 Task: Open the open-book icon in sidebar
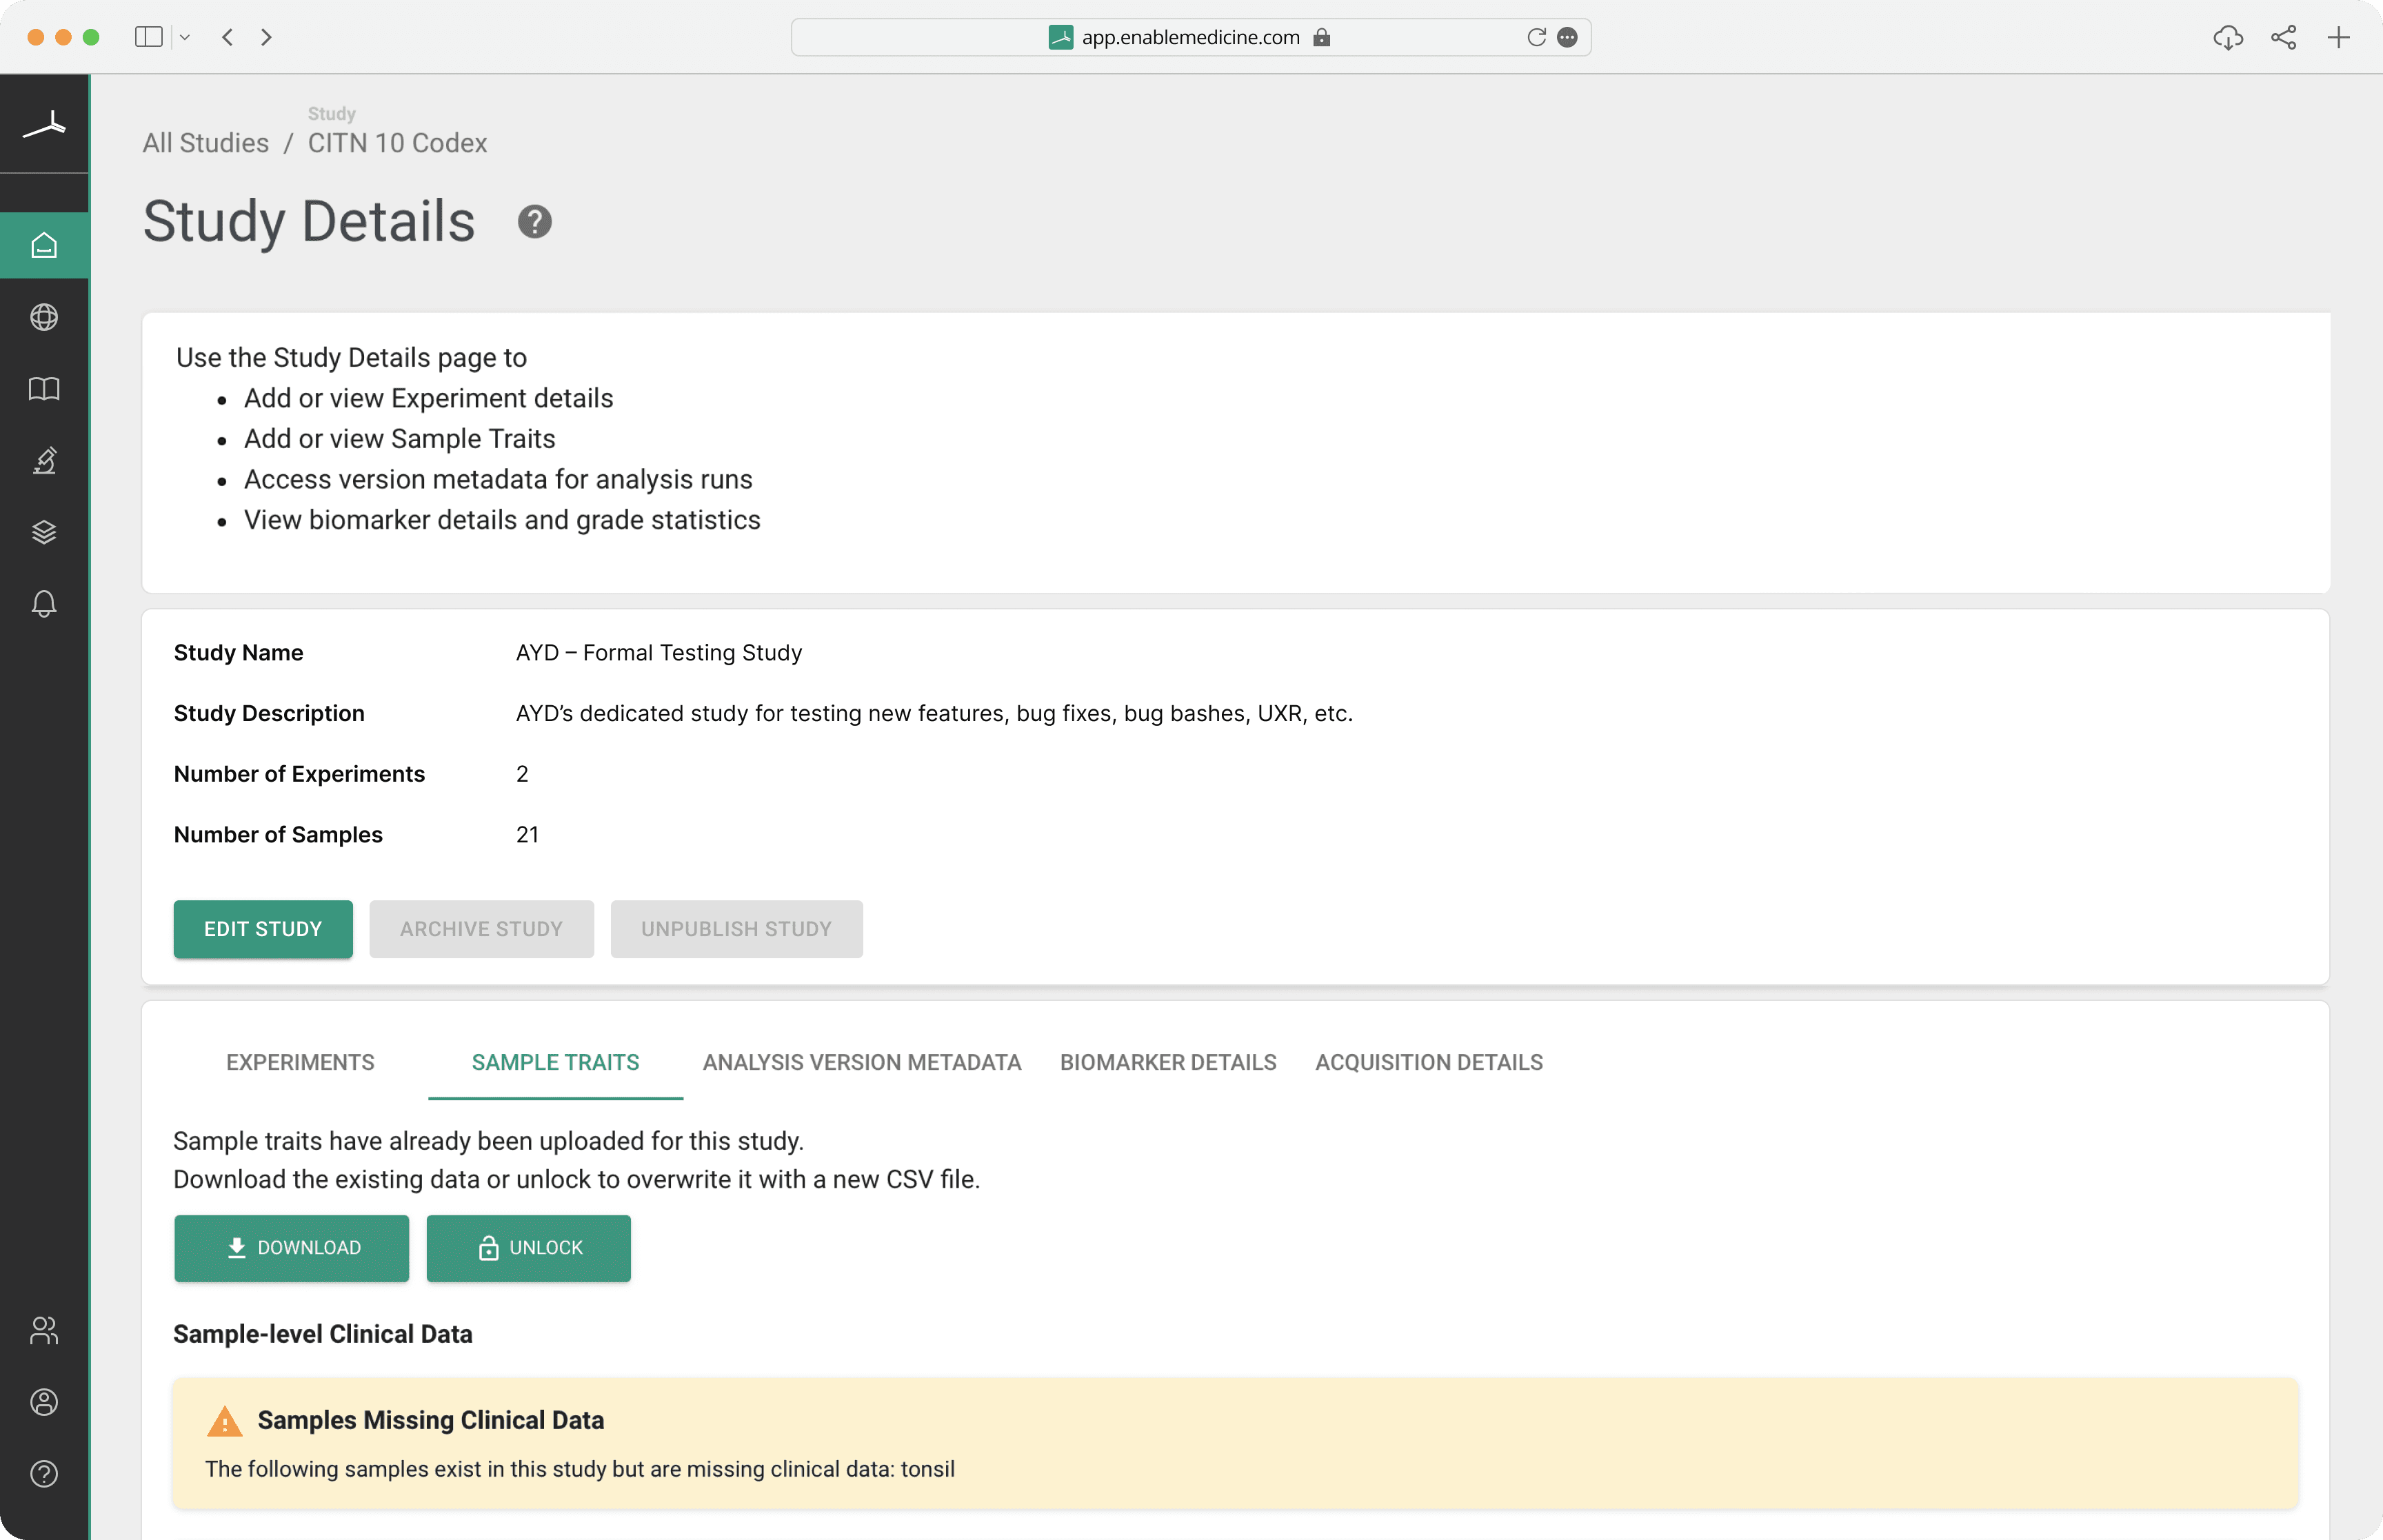click(x=44, y=389)
